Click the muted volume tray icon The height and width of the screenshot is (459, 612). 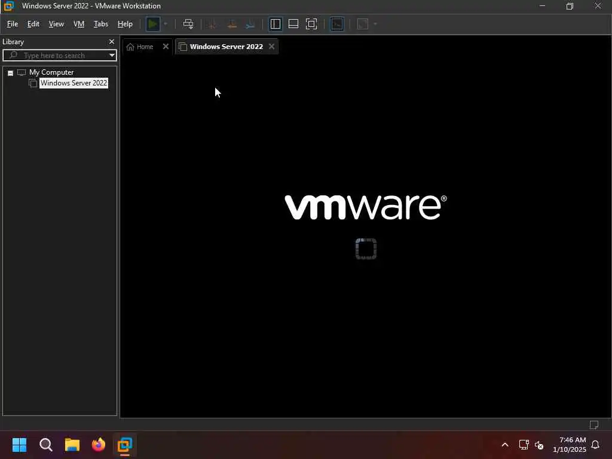(x=539, y=445)
